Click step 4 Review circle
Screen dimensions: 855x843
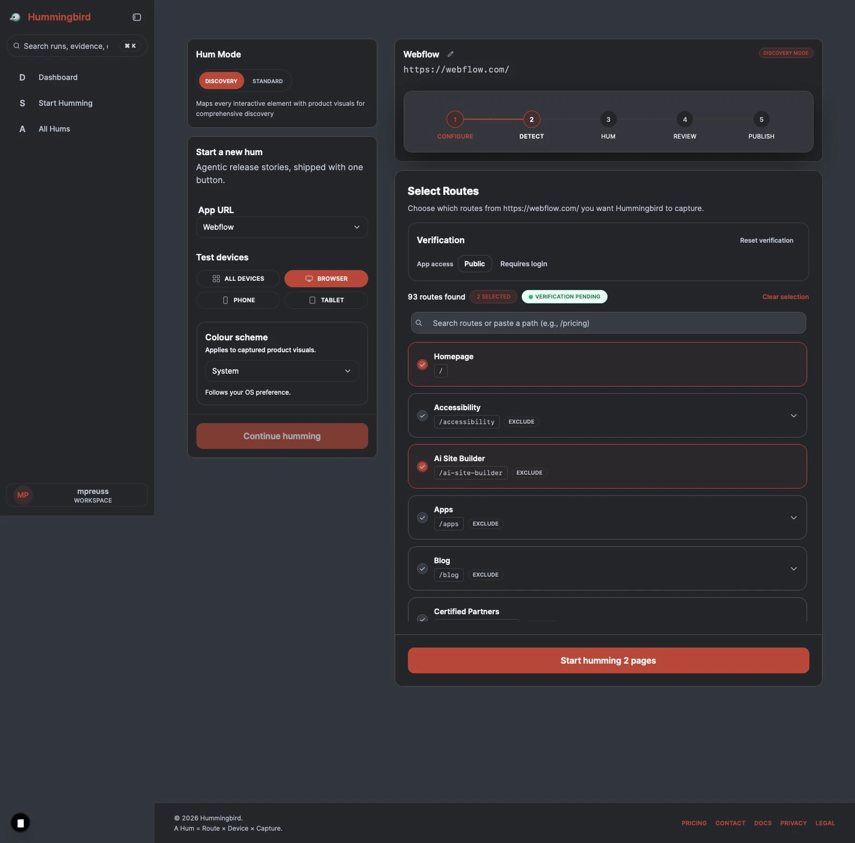coord(685,119)
